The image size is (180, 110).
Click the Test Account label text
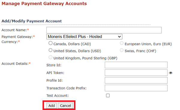[58, 96]
